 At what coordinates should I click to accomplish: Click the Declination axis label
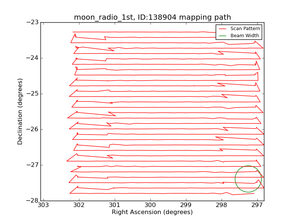pyautogui.click(x=20, y=111)
